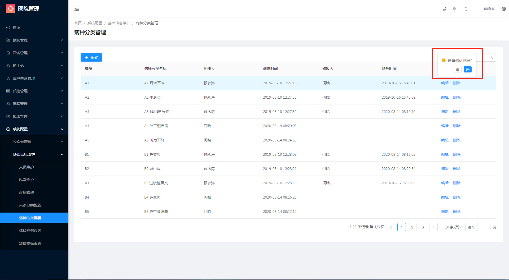The image size is (509, 280).
Task: Click cell B2 鼻中隔
Action: 152,169
